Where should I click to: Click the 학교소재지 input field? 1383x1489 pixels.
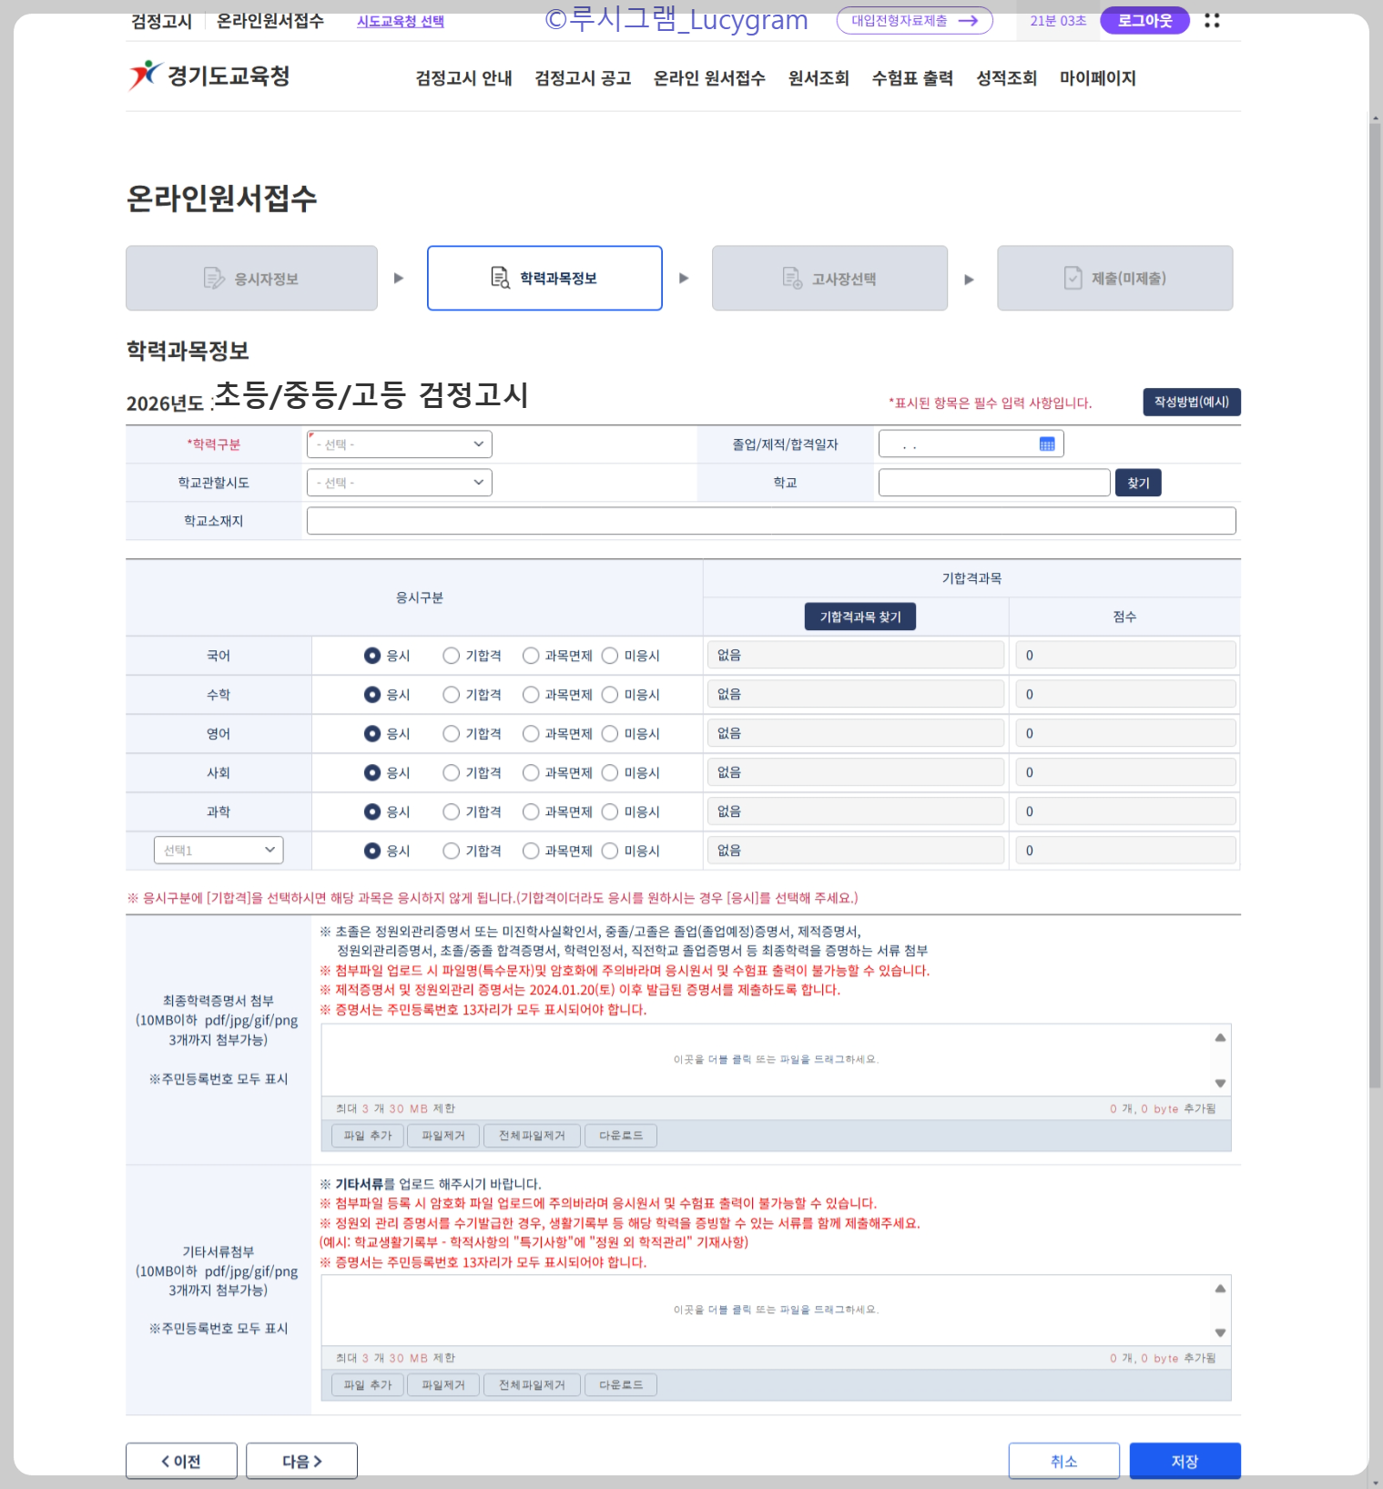pos(771,521)
